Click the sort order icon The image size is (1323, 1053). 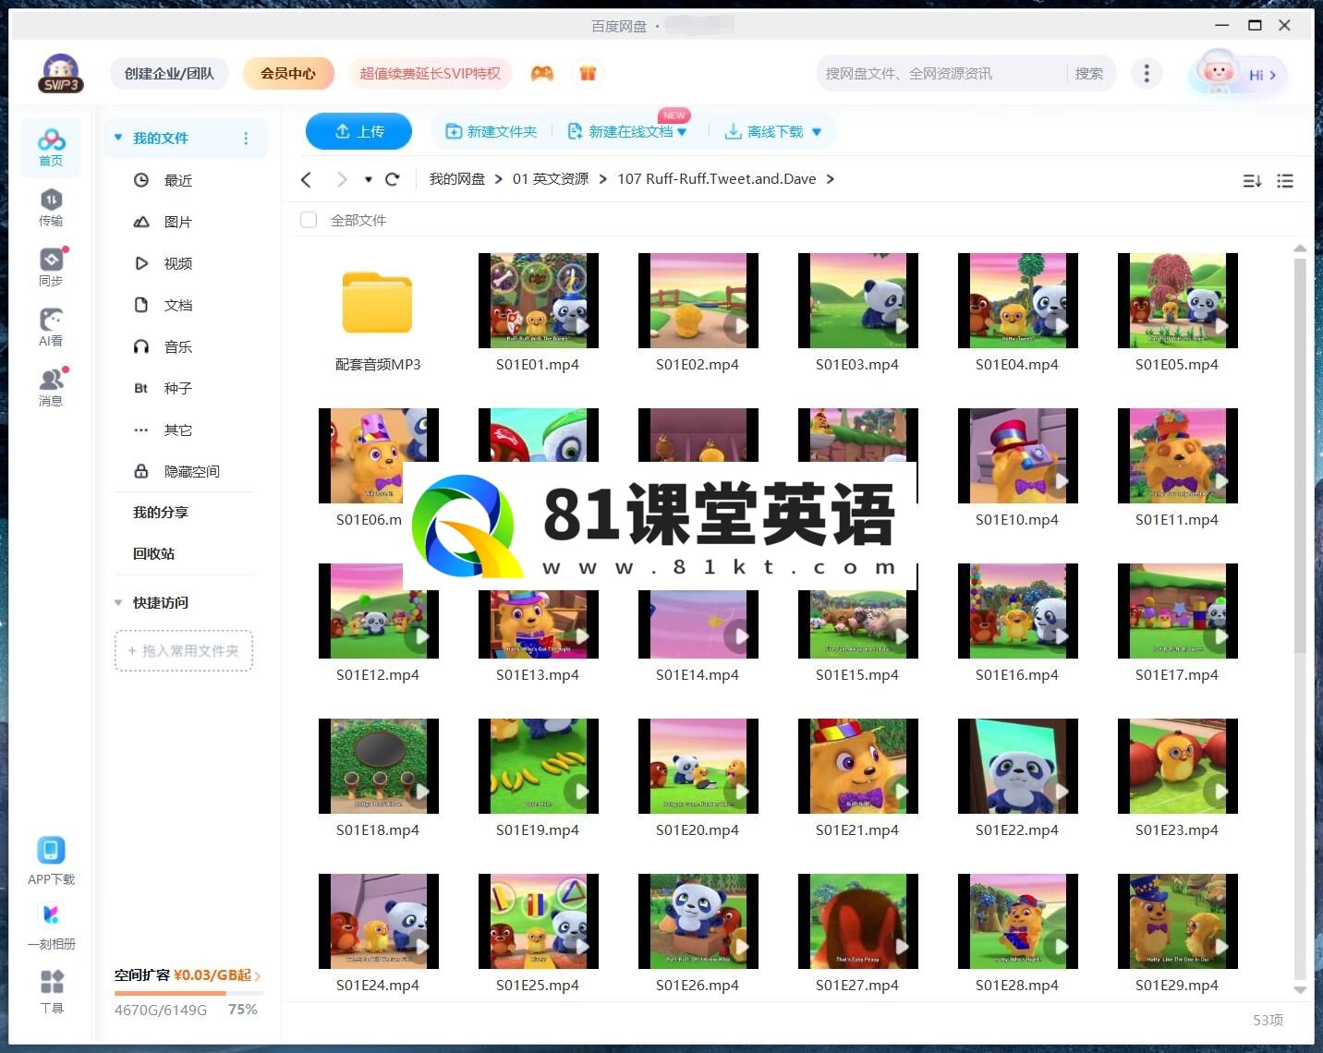[1252, 181]
